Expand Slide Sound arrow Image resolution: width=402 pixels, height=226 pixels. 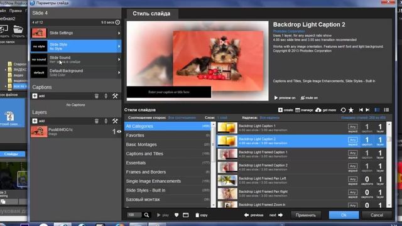pos(119,60)
